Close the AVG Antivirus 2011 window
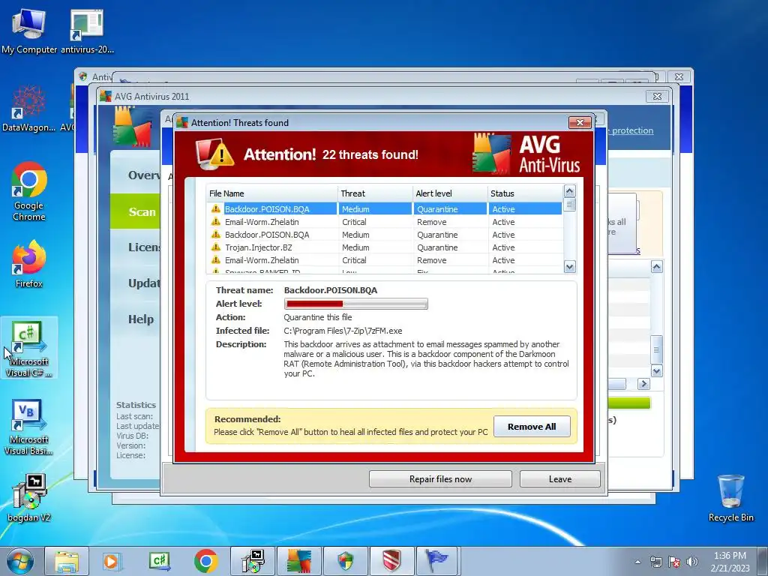This screenshot has height=576, width=768. [657, 97]
